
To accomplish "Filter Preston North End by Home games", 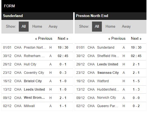I will pos(110,27).
